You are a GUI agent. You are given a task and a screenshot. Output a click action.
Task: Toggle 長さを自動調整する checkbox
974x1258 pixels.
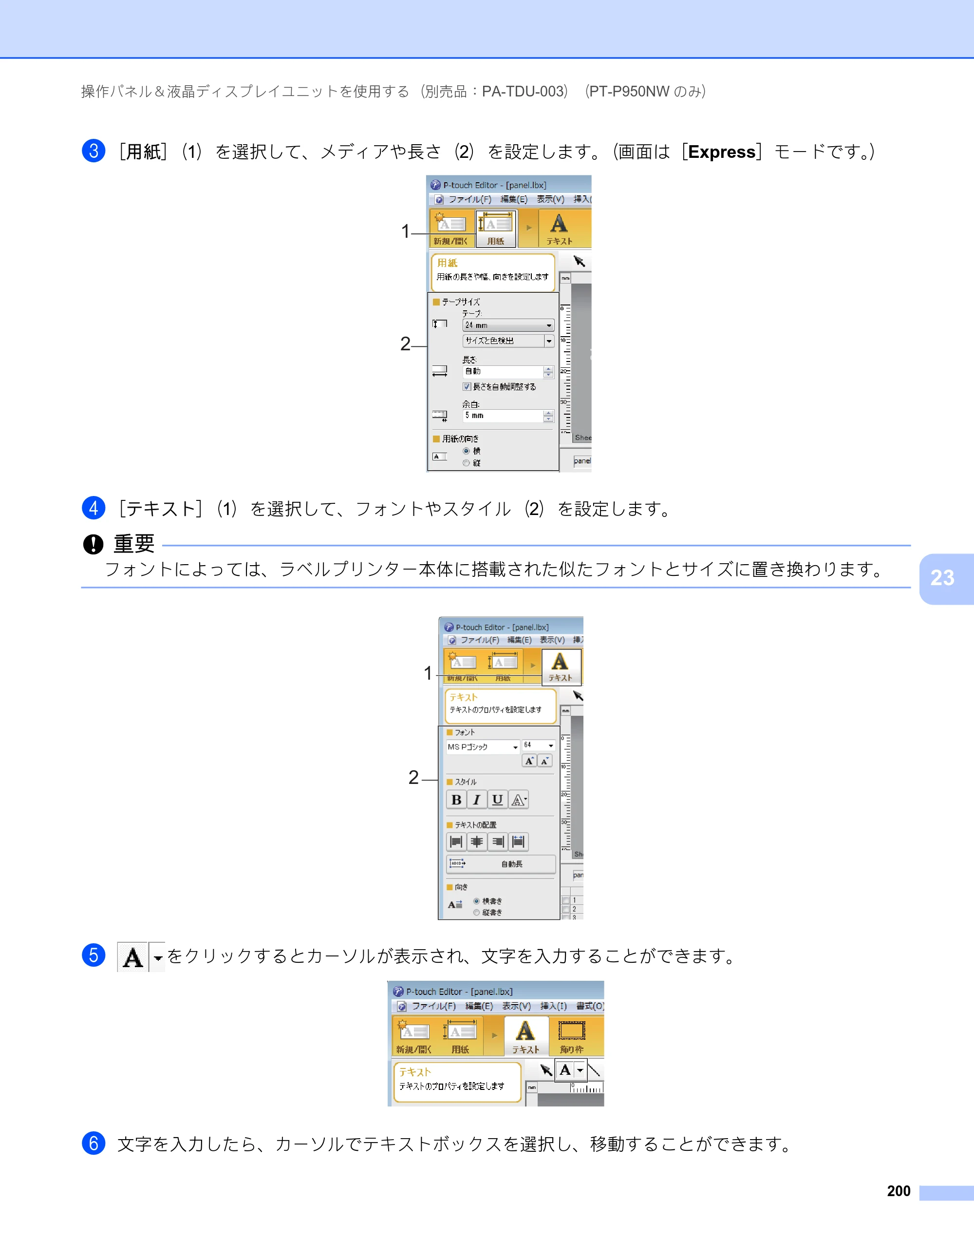(x=467, y=386)
